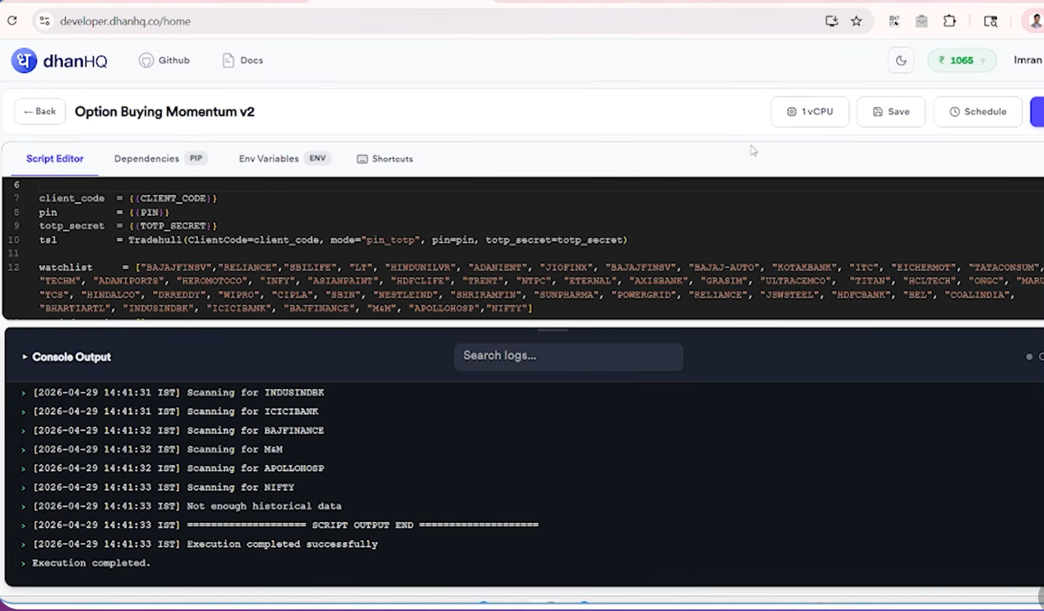Open the 1 vCPU selector
The height and width of the screenshot is (611, 1044).
[810, 112]
